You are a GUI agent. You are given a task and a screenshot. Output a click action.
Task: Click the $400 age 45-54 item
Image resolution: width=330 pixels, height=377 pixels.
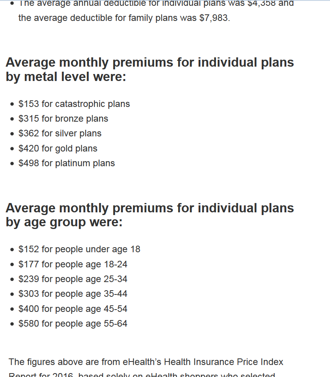click(73, 309)
